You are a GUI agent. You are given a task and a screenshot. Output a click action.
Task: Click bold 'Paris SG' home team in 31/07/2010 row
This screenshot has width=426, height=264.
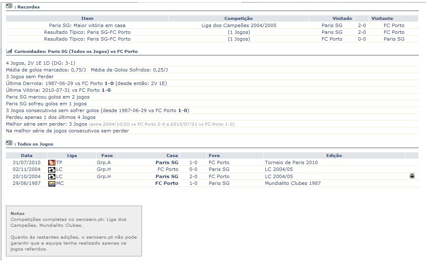pos(167,162)
